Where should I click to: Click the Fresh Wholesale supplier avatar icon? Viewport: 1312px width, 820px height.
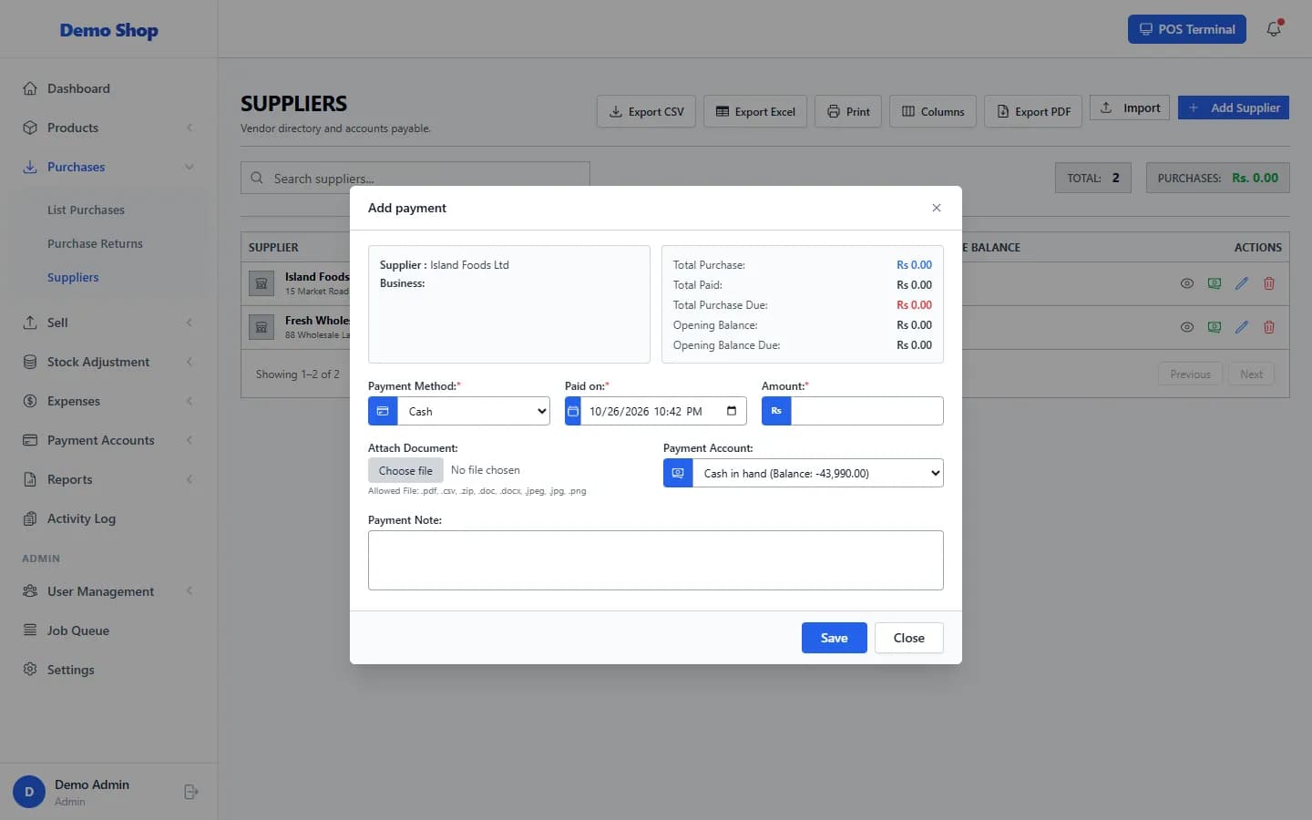[261, 327]
